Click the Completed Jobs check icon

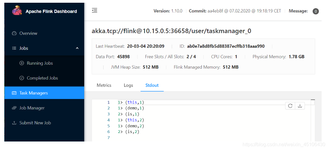(22, 78)
